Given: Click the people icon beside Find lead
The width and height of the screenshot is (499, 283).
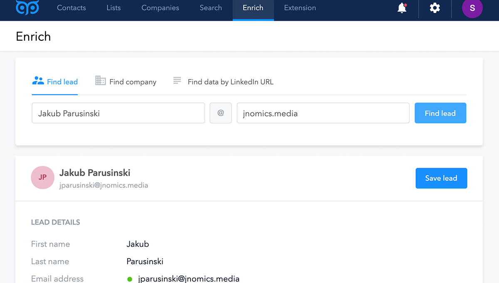Looking at the screenshot, I should 38,81.
